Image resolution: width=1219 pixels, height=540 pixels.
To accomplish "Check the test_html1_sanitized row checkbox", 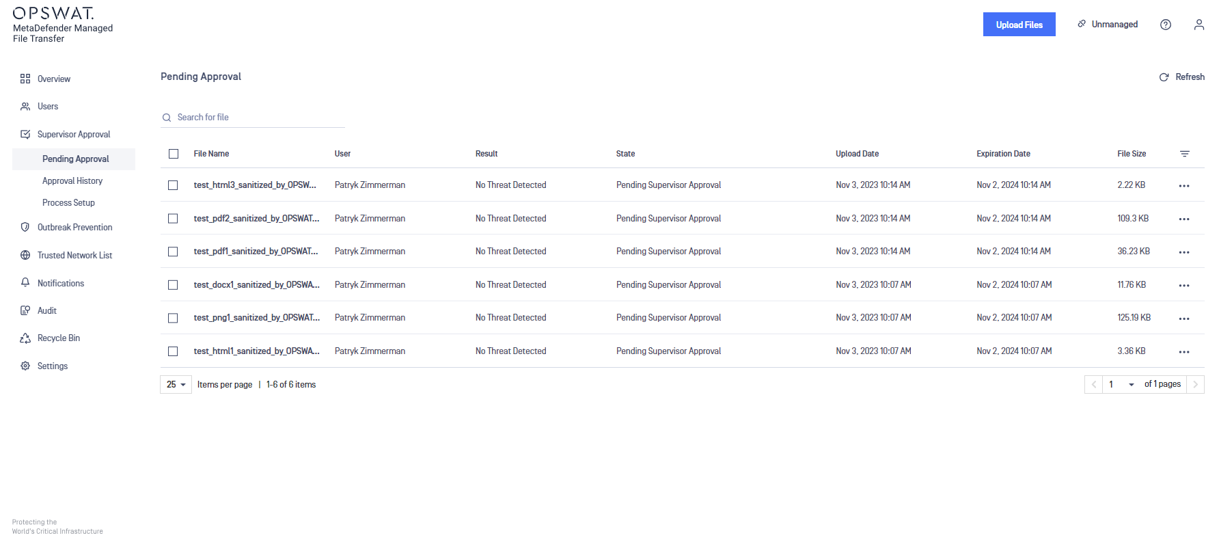I will (173, 351).
